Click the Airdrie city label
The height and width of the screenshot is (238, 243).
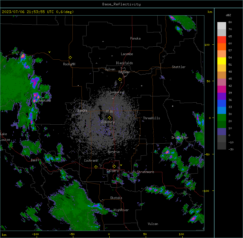(x=114, y=152)
